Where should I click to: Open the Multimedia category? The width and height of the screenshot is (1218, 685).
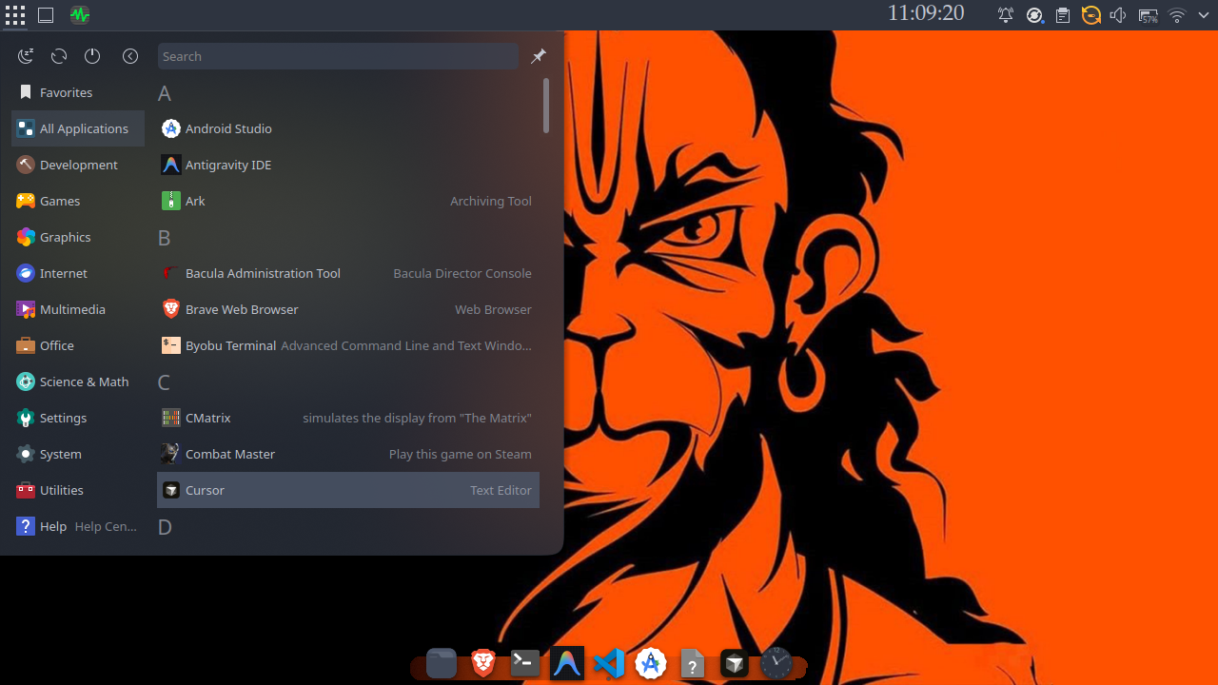(78, 309)
